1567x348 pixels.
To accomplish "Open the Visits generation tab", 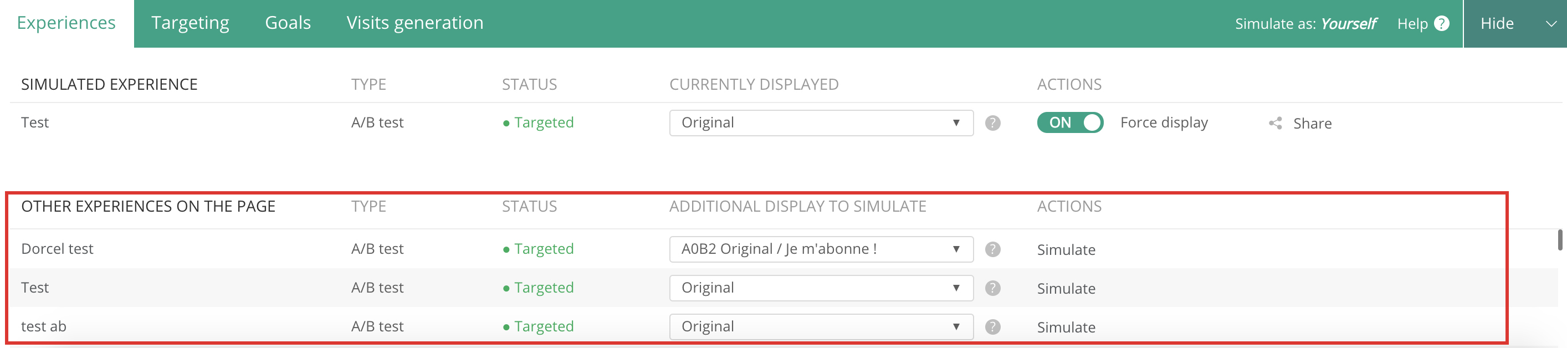I will pos(415,23).
